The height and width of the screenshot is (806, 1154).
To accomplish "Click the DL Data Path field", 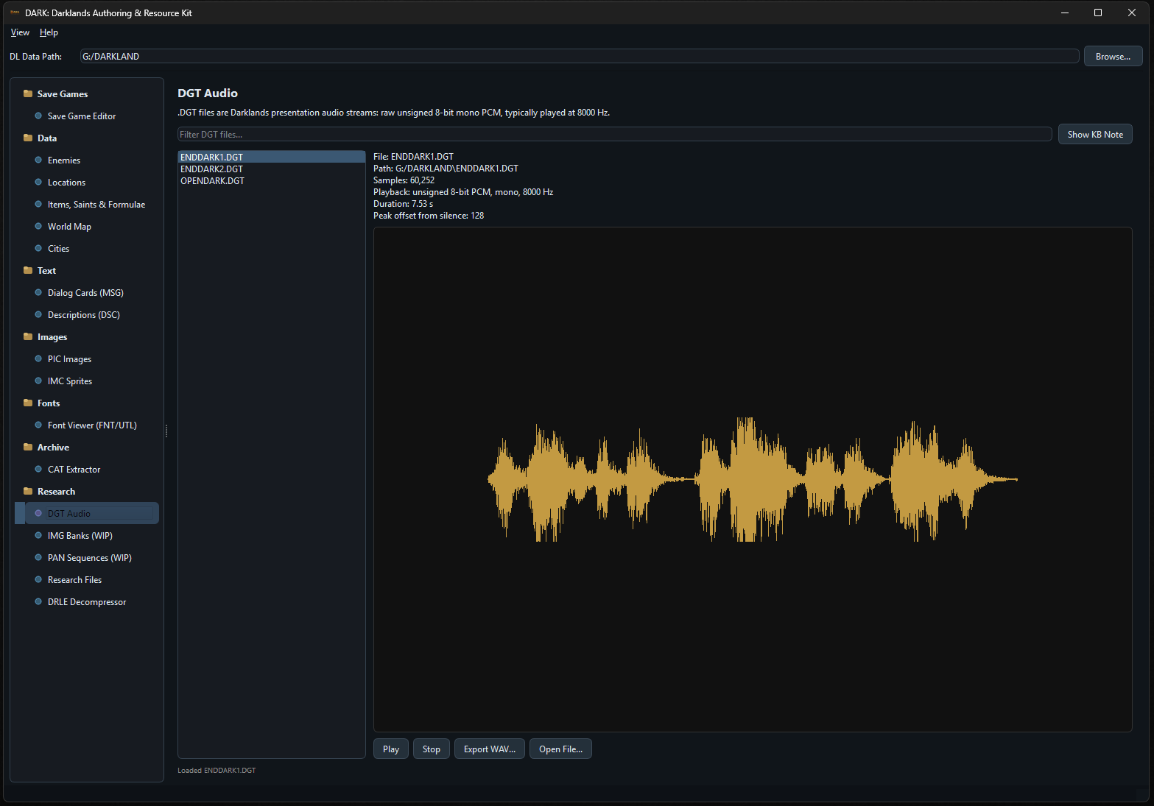I will [580, 56].
